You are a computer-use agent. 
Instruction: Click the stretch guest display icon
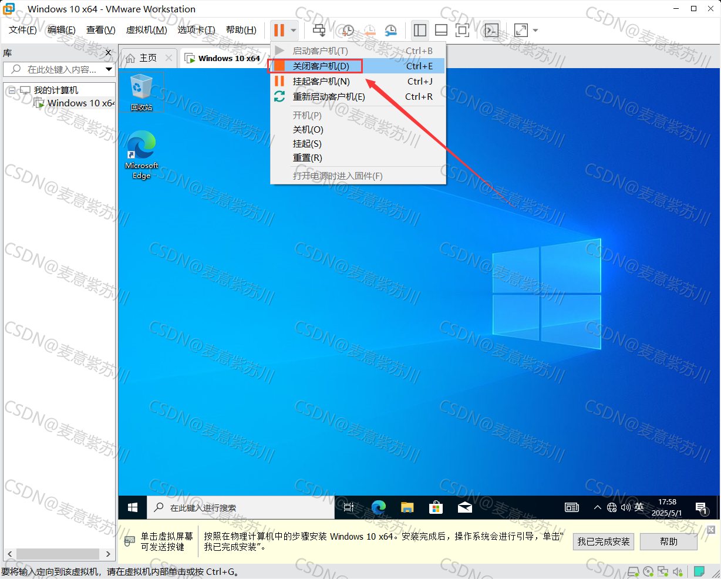[x=521, y=30]
